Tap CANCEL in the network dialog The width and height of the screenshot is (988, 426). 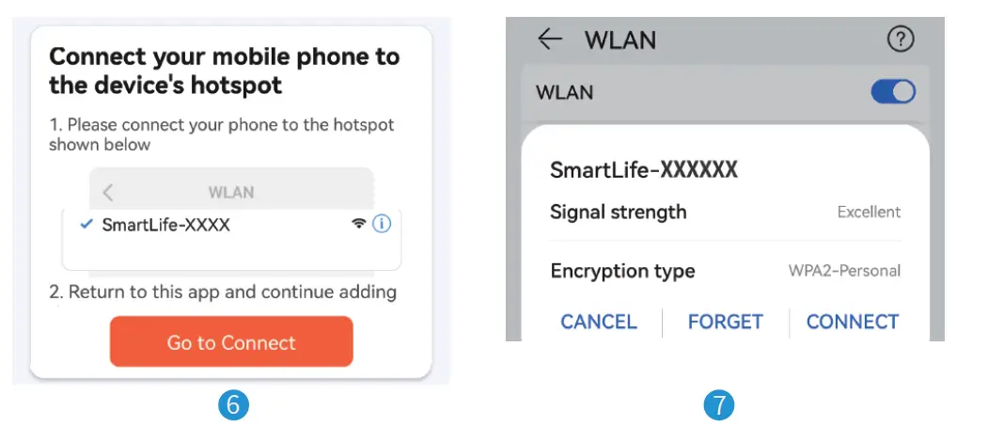(x=599, y=322)
